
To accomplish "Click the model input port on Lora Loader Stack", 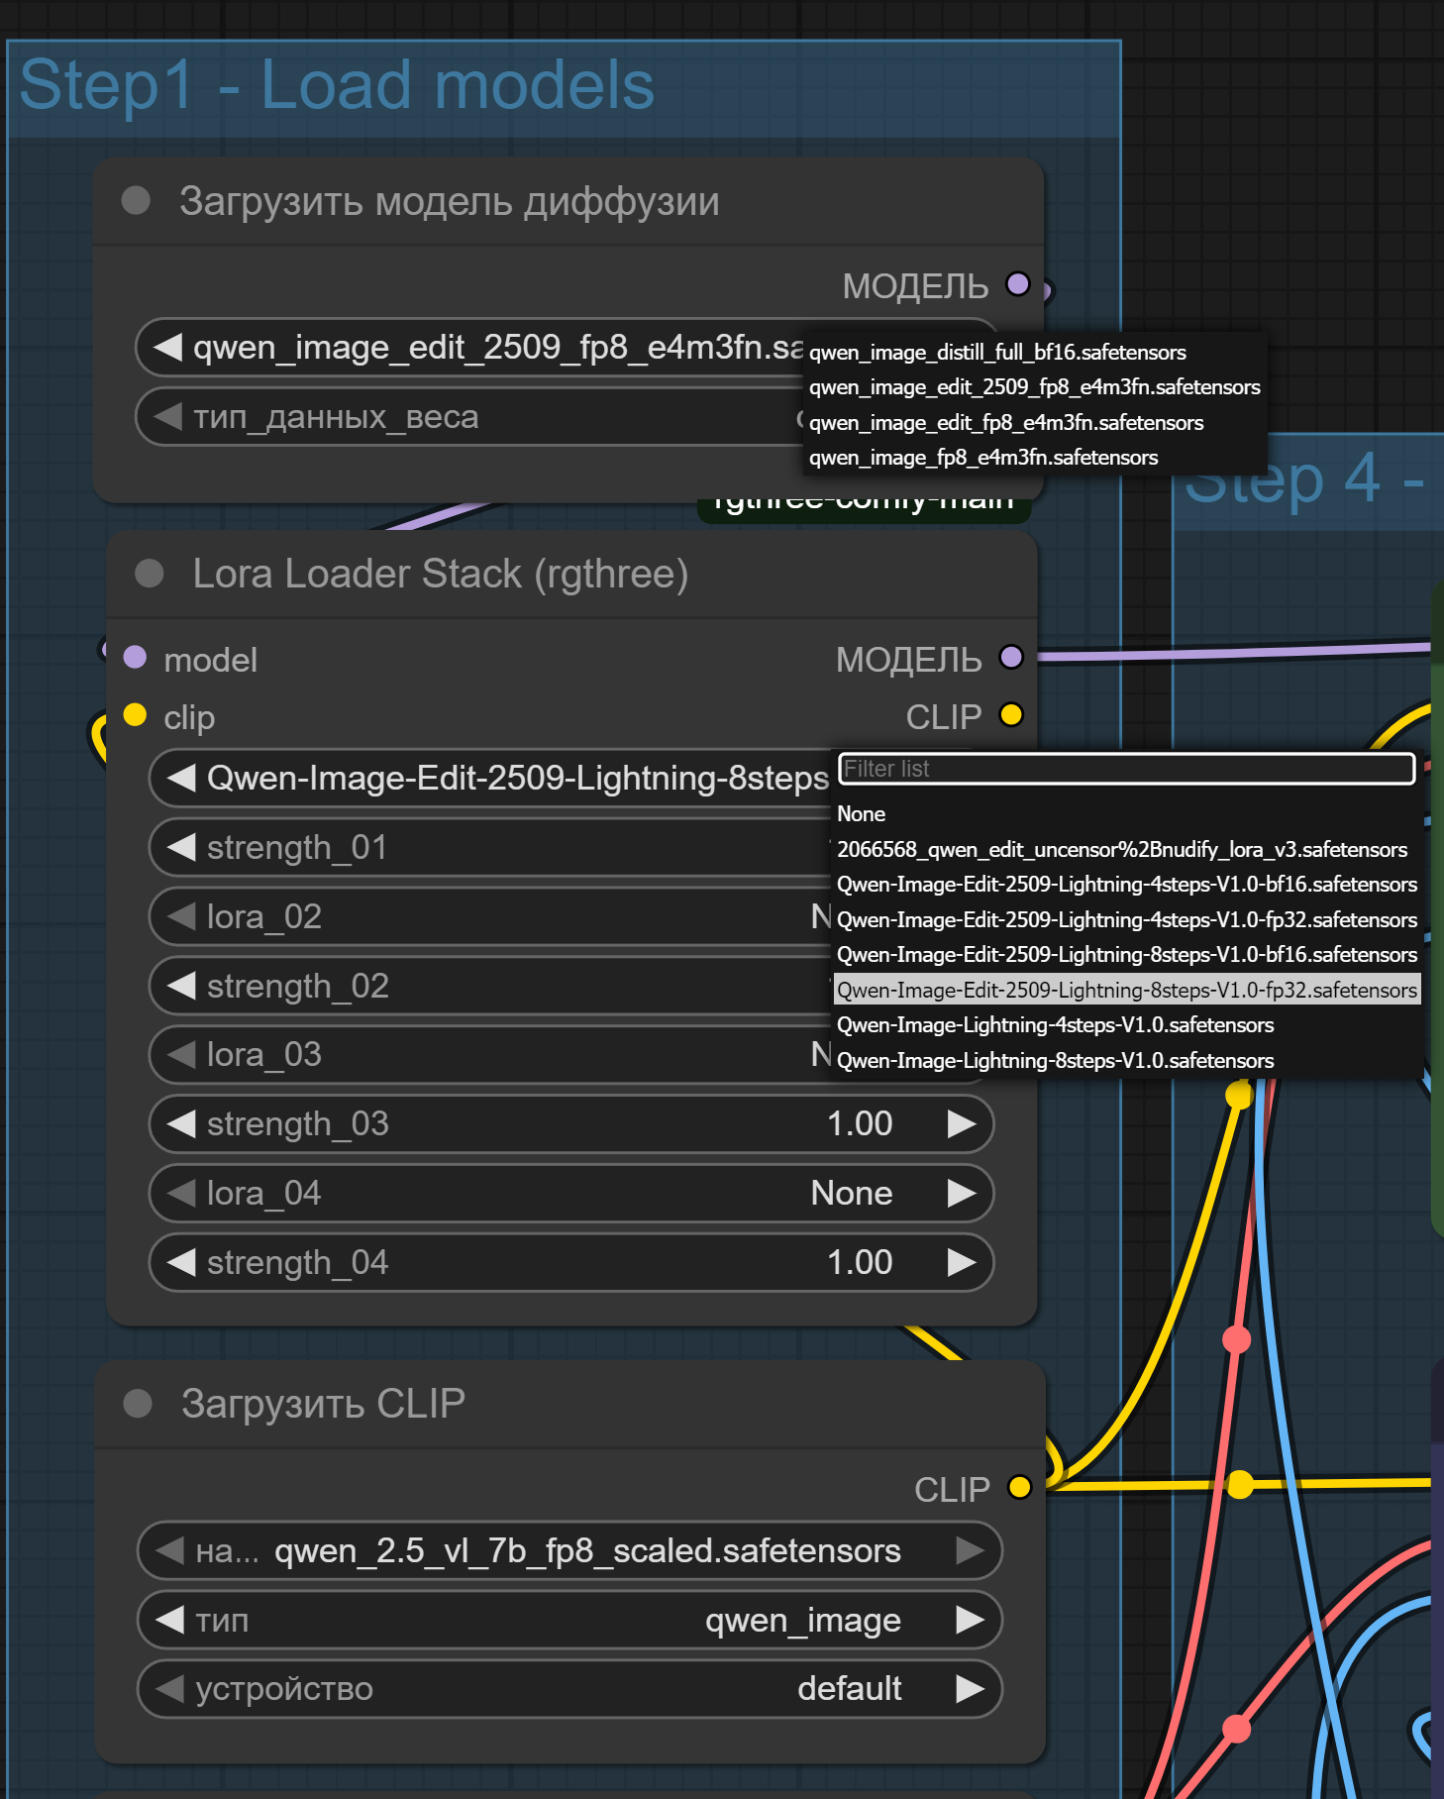I will pyautogui.click(x=135, y=658).
